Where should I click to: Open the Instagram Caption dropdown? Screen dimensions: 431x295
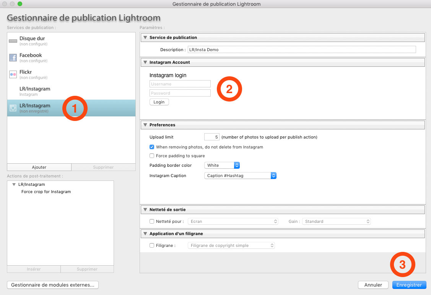(x=240, y=176)
